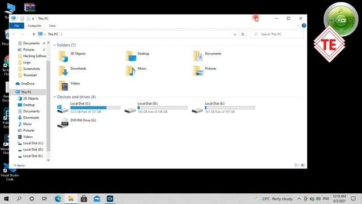362x204 pixels.
Task: Select pinned Documents in Quick access
Action: tap(32, 43)
